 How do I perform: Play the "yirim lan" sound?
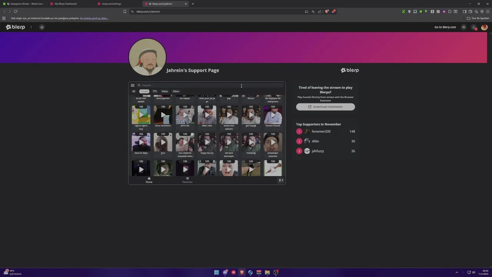[x=185, y=115]
